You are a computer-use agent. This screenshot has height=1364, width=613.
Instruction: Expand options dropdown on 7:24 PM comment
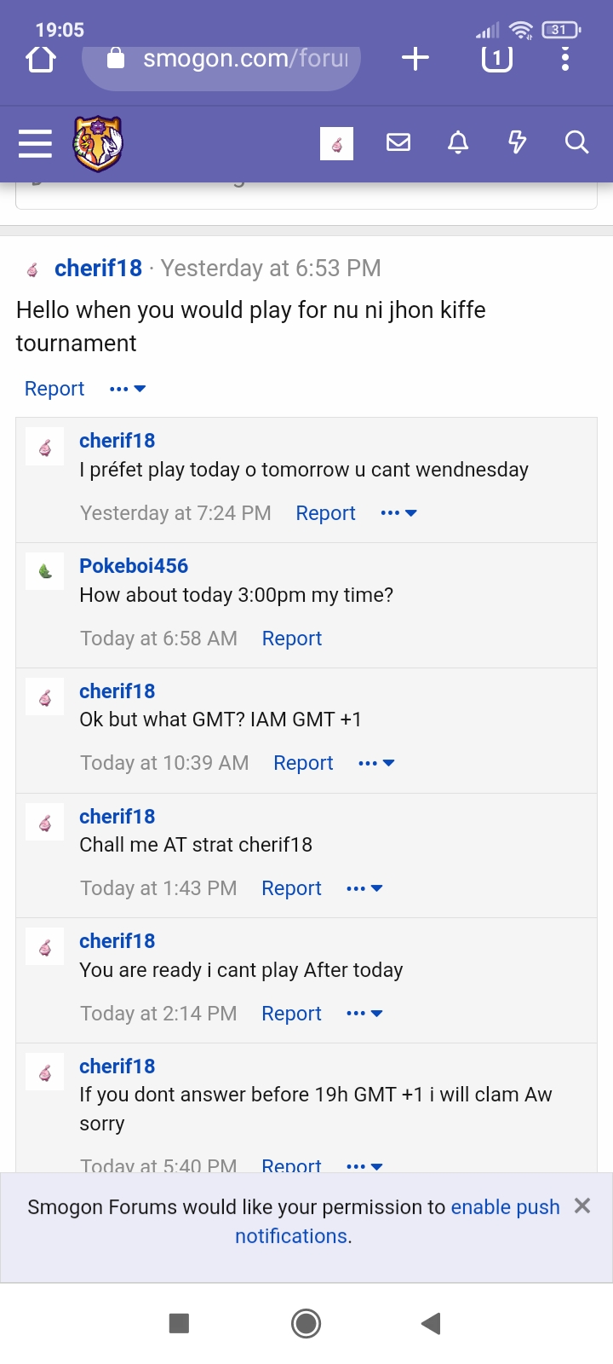tap(398, 513)
